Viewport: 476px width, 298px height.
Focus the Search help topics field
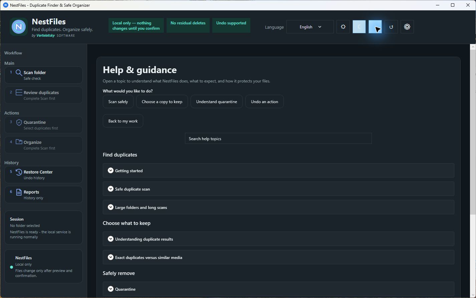[x=278, y=138]
